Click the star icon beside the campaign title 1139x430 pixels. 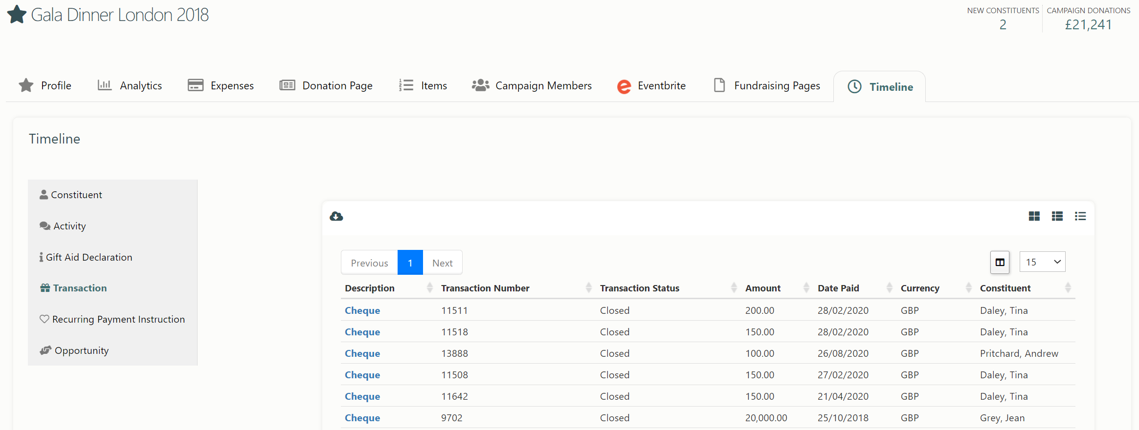[17, 14]
